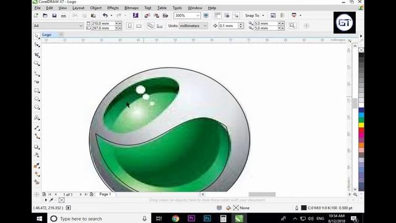Open the Edit menu

(49, 8)
